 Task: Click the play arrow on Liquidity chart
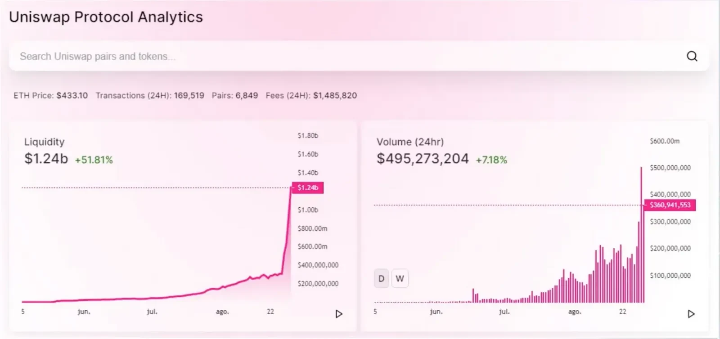tap(339, 314)
